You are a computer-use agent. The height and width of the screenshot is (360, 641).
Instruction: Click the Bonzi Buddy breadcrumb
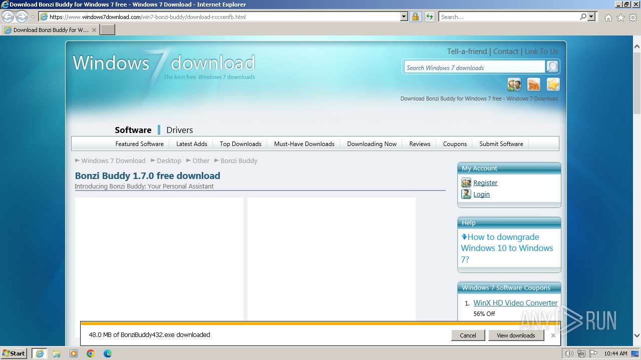tap(239, 161)
